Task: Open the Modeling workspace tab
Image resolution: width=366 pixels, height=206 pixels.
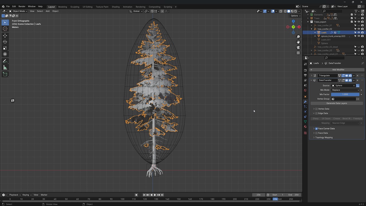Action: (62, 7)
